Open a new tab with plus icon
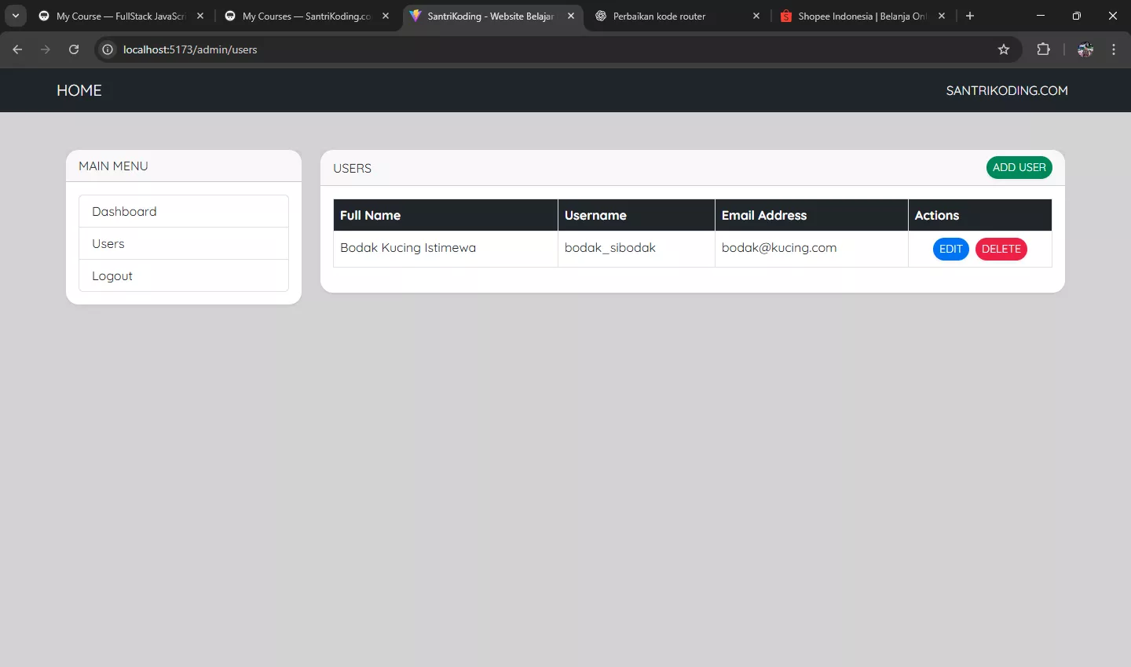The height and width of the screenshot is (667, 1131). click(970, 16)
